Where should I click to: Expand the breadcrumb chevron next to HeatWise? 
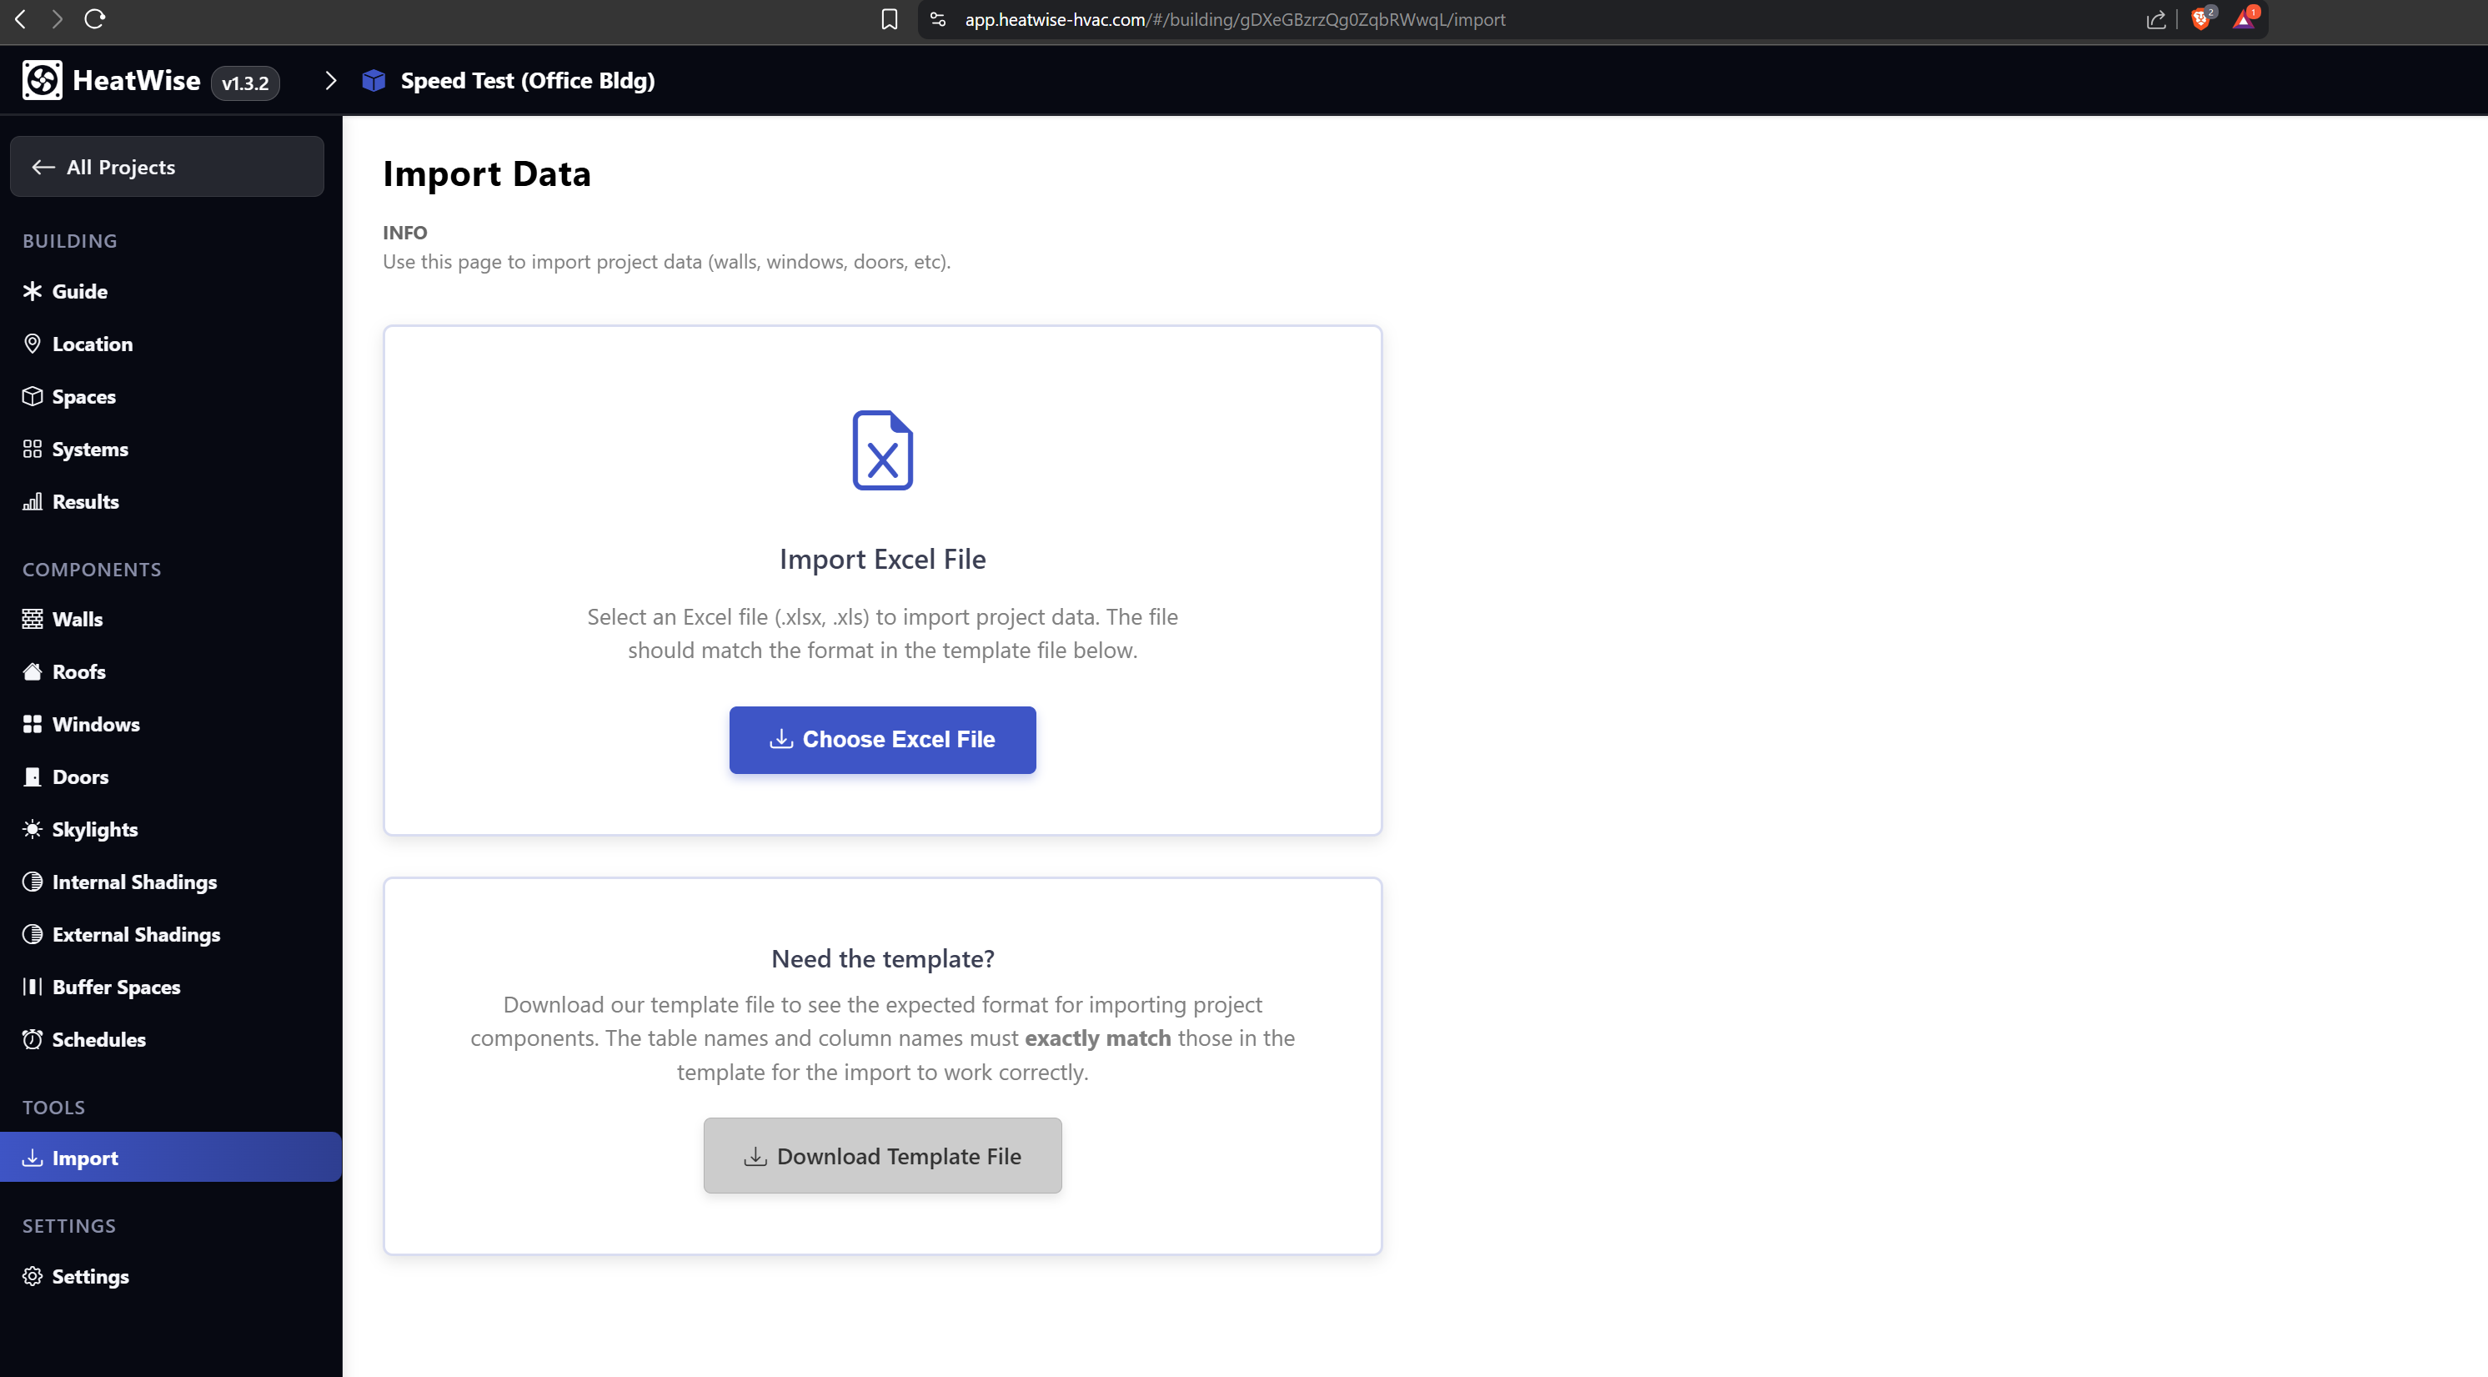331,80
